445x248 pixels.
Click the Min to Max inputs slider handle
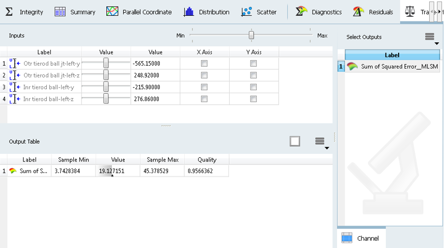coord(251,35)
